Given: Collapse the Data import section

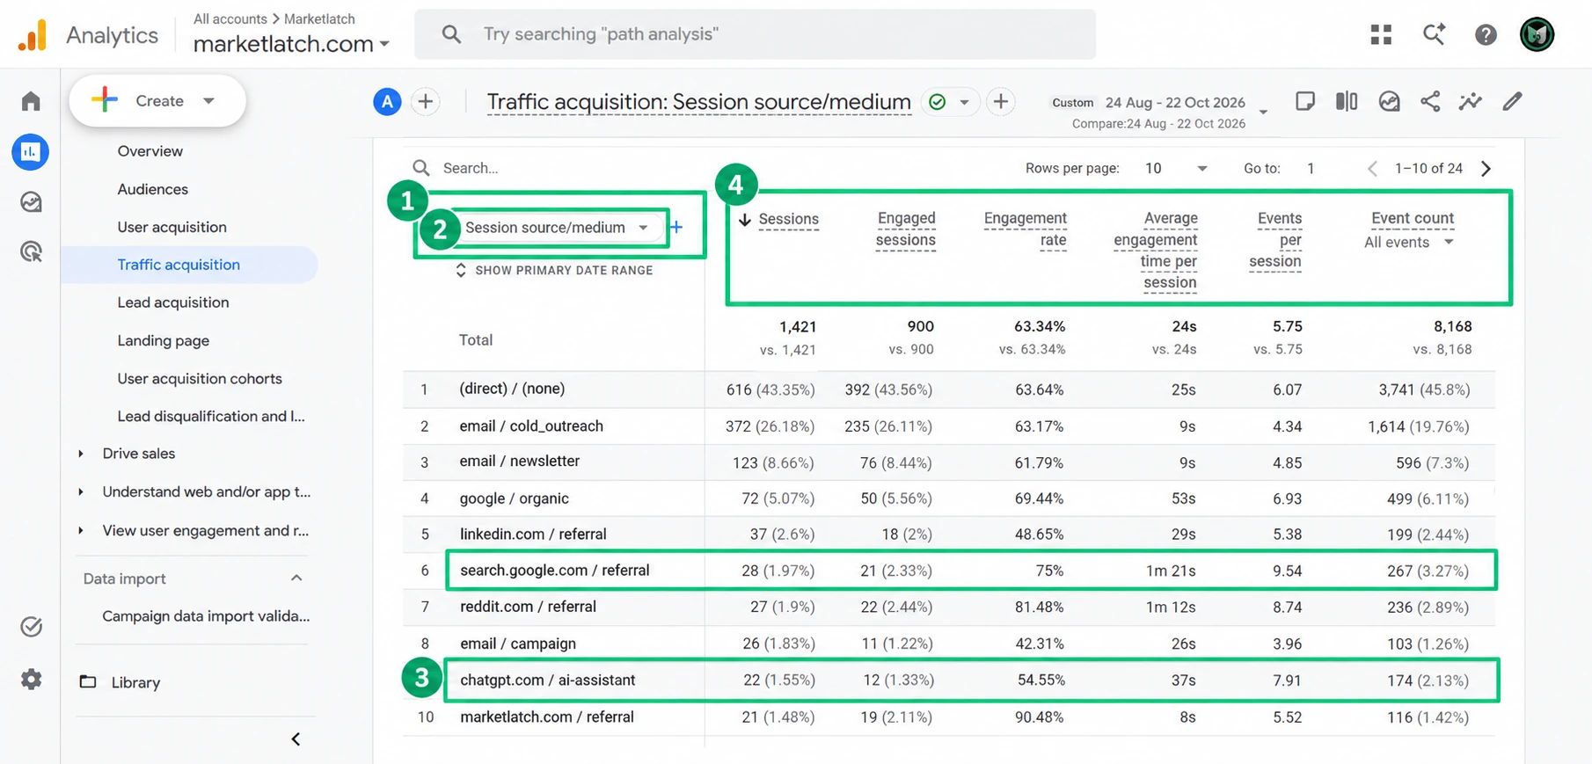Looking at the screenshot, I should (296, 578).
